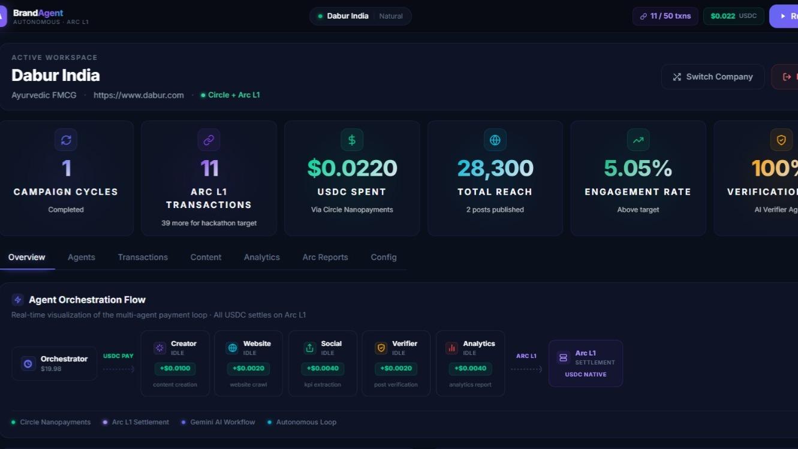
Task: Click the Dabur India workspace heading
Action: [56, 76]
